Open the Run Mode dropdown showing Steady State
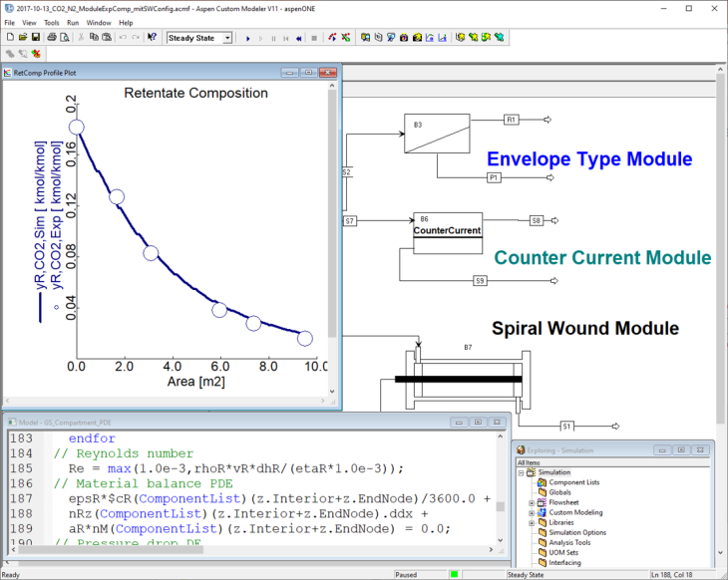Screen dimensions: 728x580 (226, 38)
